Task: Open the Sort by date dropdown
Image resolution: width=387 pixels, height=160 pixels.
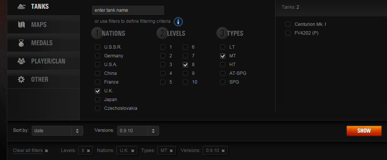Action: (57, 131)
